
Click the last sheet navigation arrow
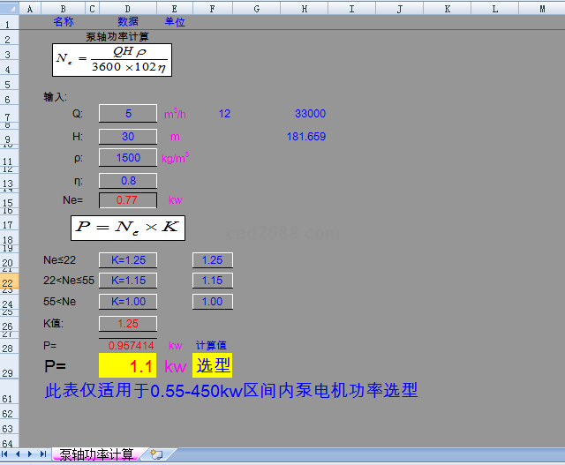tap(42, 454)
